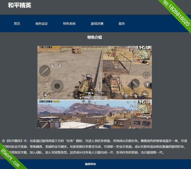This screenshot has height=169, width=191.
Task: Click the paragraph beginning 在《和平精英》中
Action: pos(94,147)
